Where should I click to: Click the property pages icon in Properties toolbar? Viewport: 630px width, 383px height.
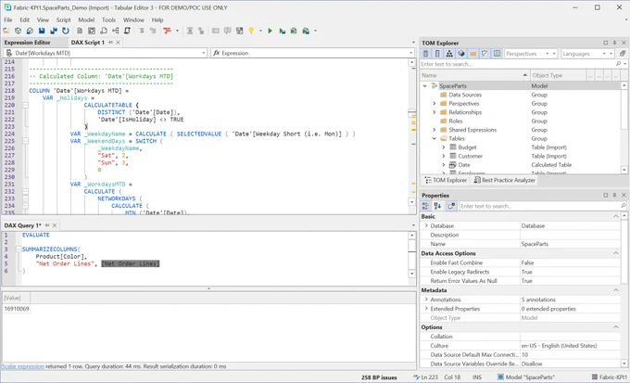click(x=451, y=206)
